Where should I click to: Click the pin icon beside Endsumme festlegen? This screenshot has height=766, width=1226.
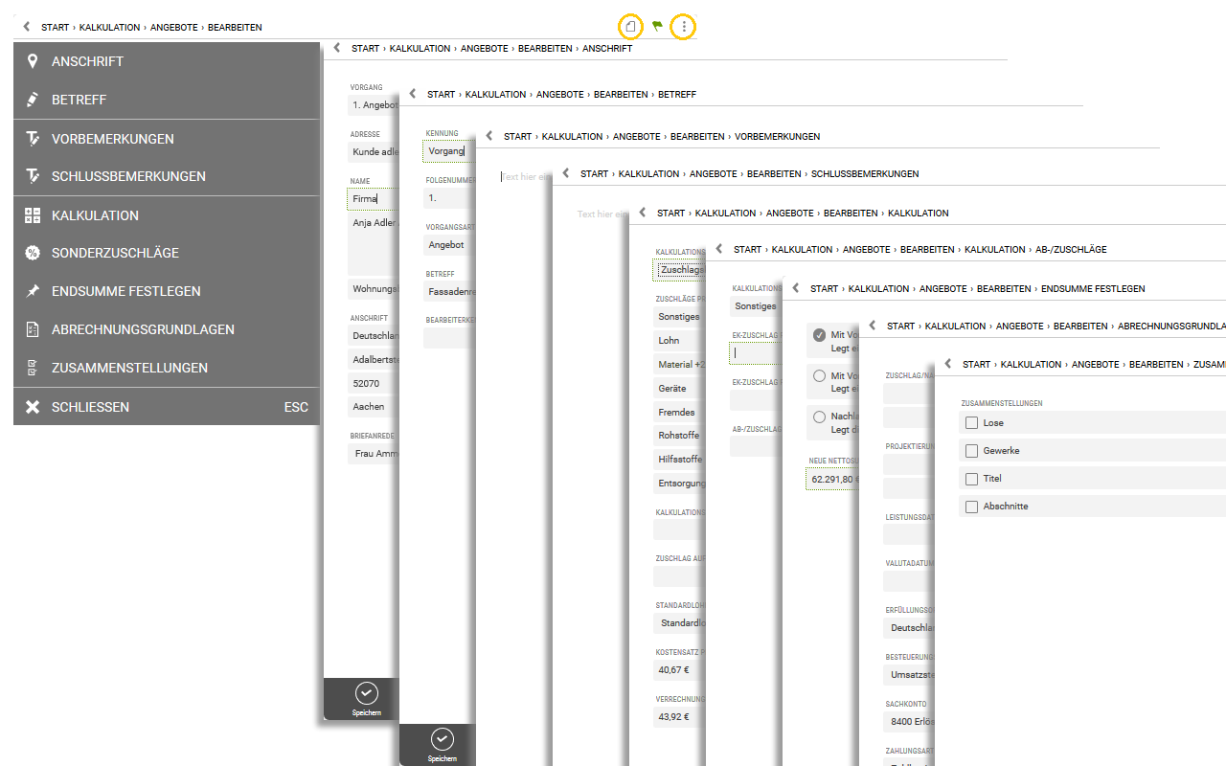pyautogui.click(x=33, y=291)
